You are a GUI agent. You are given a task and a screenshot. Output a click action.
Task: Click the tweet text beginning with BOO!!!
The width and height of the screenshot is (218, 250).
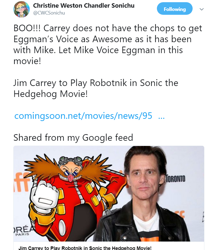[107, 44]
